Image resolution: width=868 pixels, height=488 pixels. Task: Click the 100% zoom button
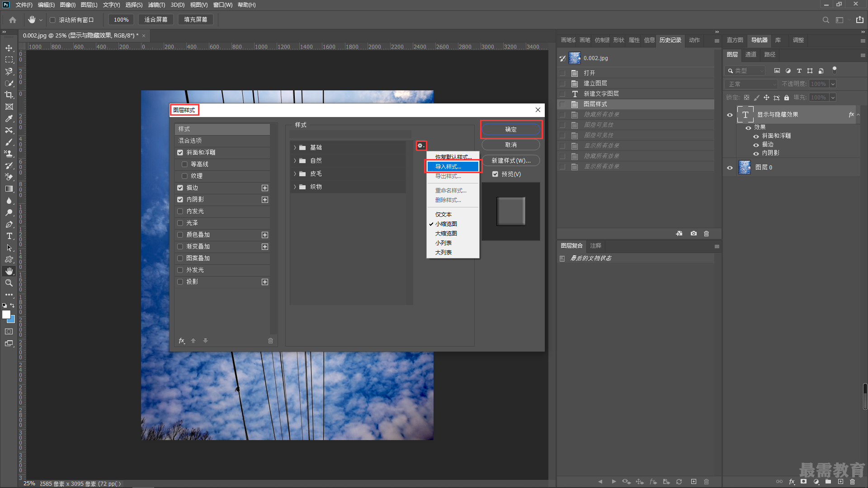coord(121,20)
